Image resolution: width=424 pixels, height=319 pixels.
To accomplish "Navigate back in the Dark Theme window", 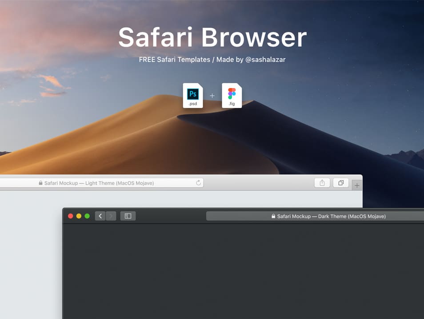I will click(x=100, y=216).
